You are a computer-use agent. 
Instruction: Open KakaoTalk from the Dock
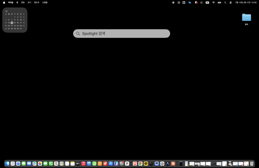click(146, 163)
